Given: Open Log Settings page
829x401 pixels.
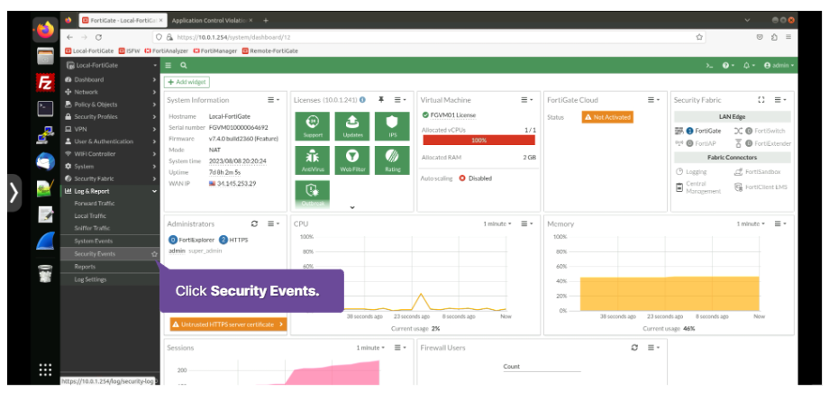Looking at the screenshot, I should click(90, 279).
